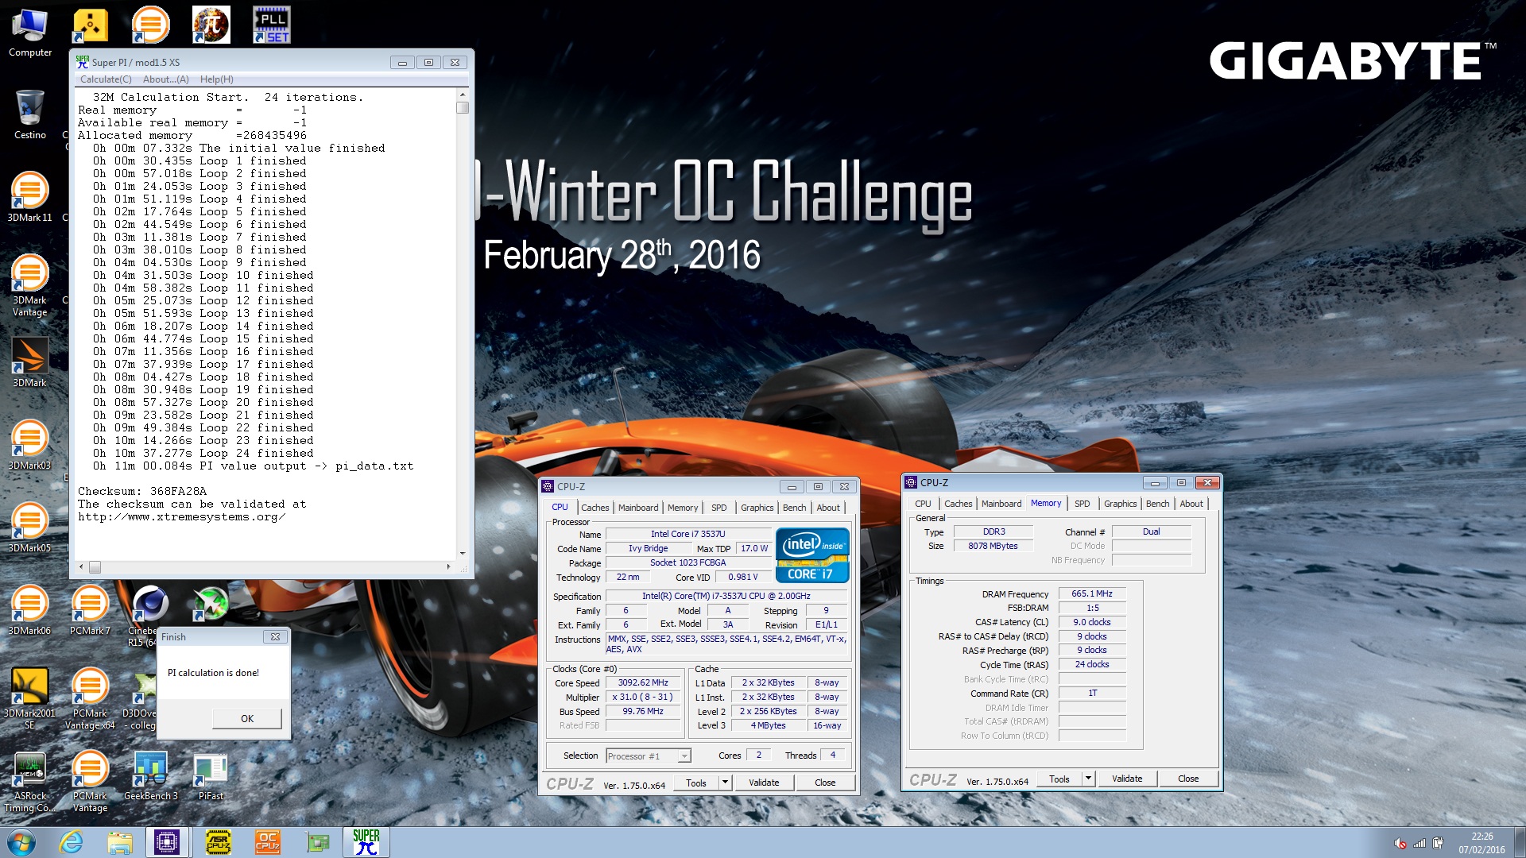Screen dimensions: 1526x858
Task: Open the OC CPU taskbar icon
Action: [x=268, y=842]
